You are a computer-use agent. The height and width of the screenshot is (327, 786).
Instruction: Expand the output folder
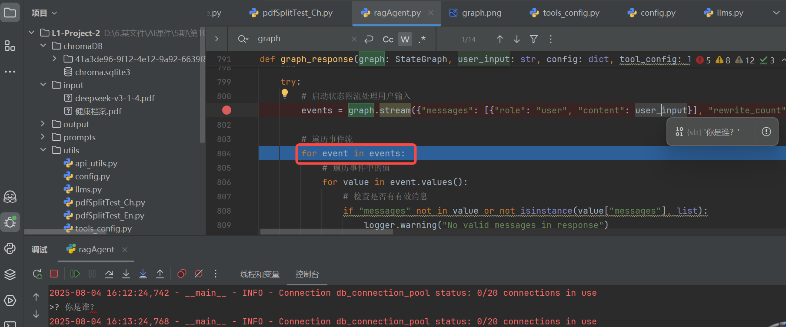coord(43,124)
